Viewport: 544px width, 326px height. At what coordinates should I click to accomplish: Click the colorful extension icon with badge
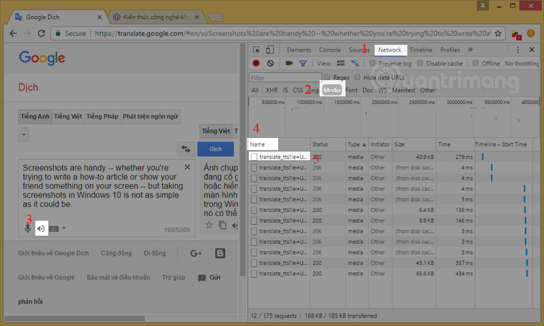[516, 34]
